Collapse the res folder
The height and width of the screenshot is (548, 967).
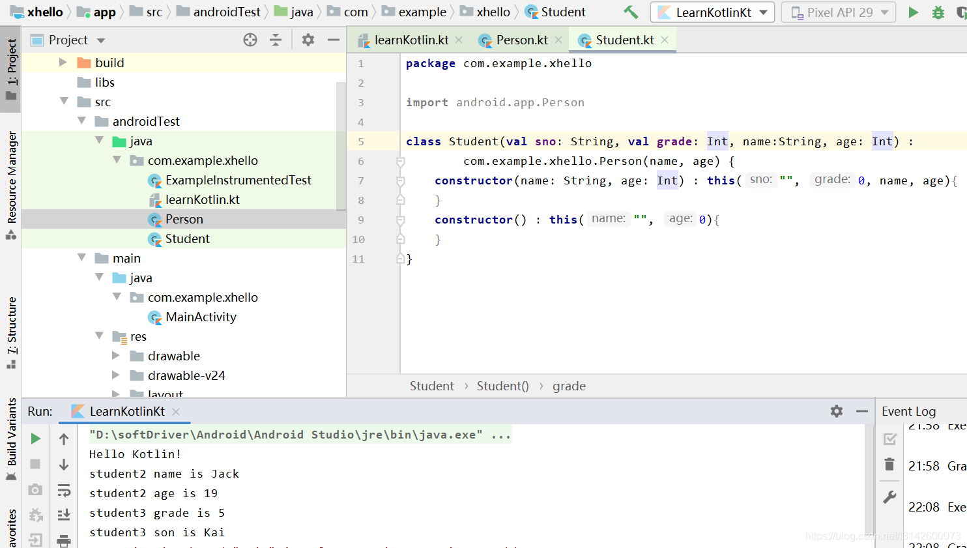(x=99, y=336)
